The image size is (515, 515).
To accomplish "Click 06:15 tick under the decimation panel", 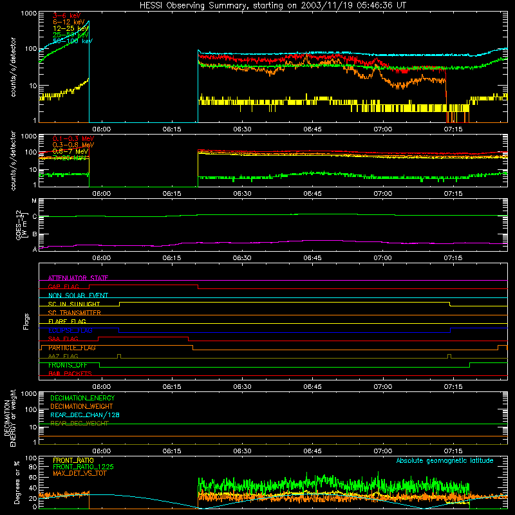I will [172, 451].
